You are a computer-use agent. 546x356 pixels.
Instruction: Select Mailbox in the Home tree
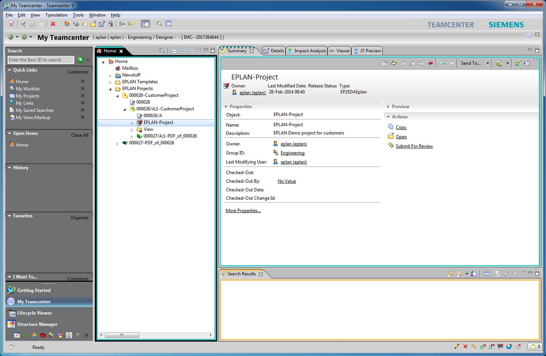(130, 68)
